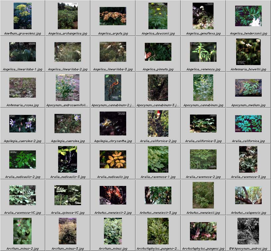Click the Aralia_nudicaulis.jpg yellow leaf image

pos(113,159)
